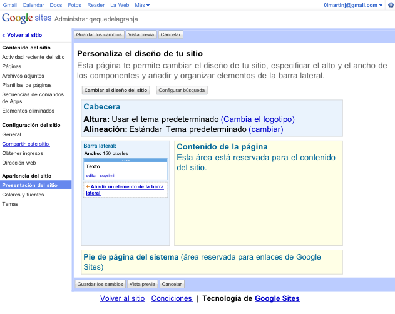This screenshot has height=314, width=395.
Task: Open Elementos eliminados in the sidebar
Action: [x=28, y=111]
